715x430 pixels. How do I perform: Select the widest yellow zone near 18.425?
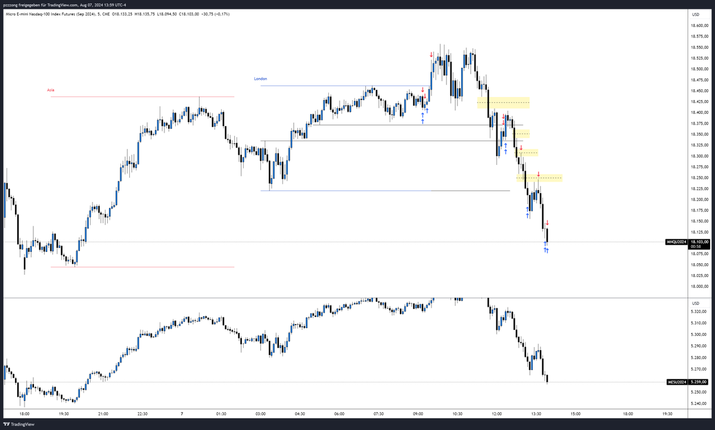(x=503, y=102)
